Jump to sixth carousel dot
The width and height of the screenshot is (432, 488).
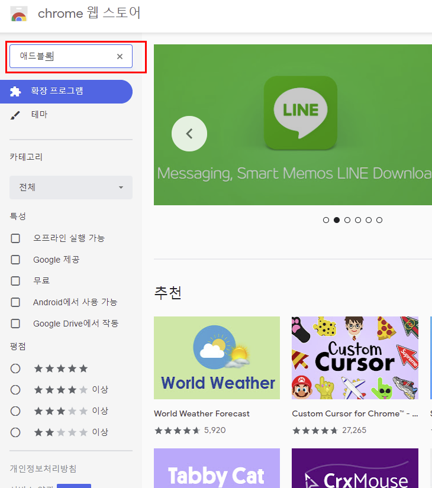(x=379, y=220)
